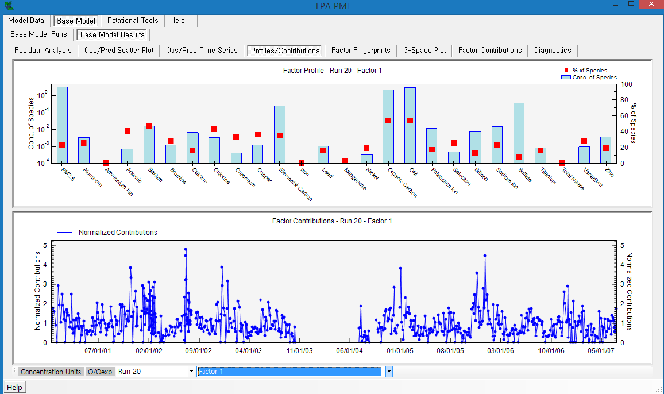664x394 pixels.
Task: Click the Normalized Contributions legend entry
Action: [107, 232]
